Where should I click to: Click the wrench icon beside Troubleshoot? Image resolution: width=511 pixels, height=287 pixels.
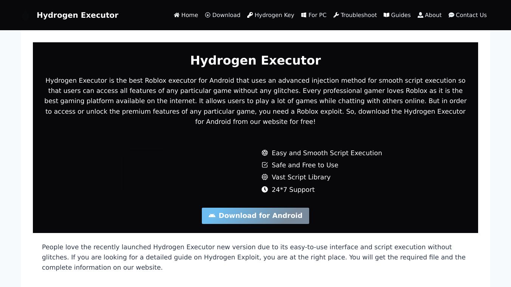[336, 15]
